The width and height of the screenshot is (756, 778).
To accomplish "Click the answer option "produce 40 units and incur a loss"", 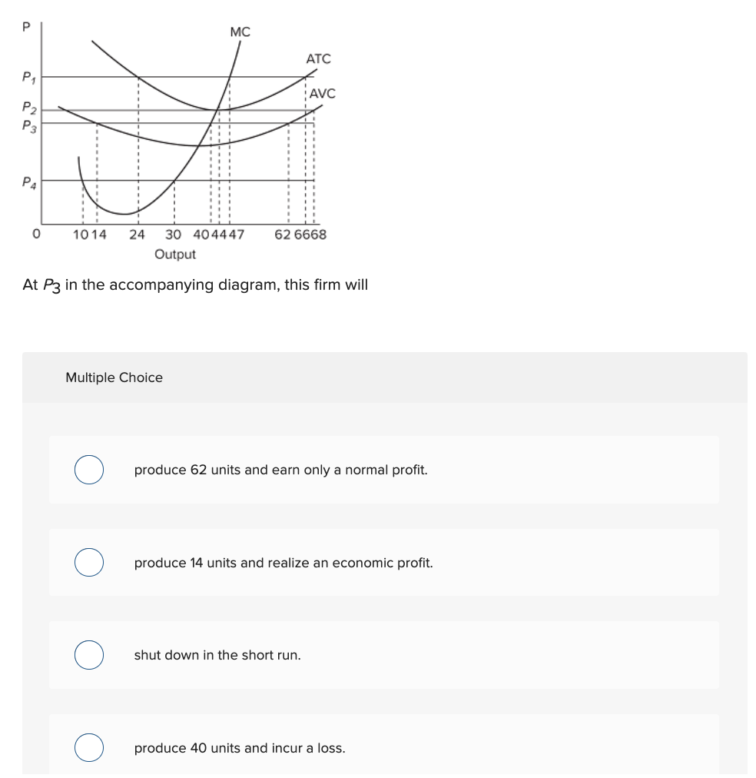I will tap(239, 746).
